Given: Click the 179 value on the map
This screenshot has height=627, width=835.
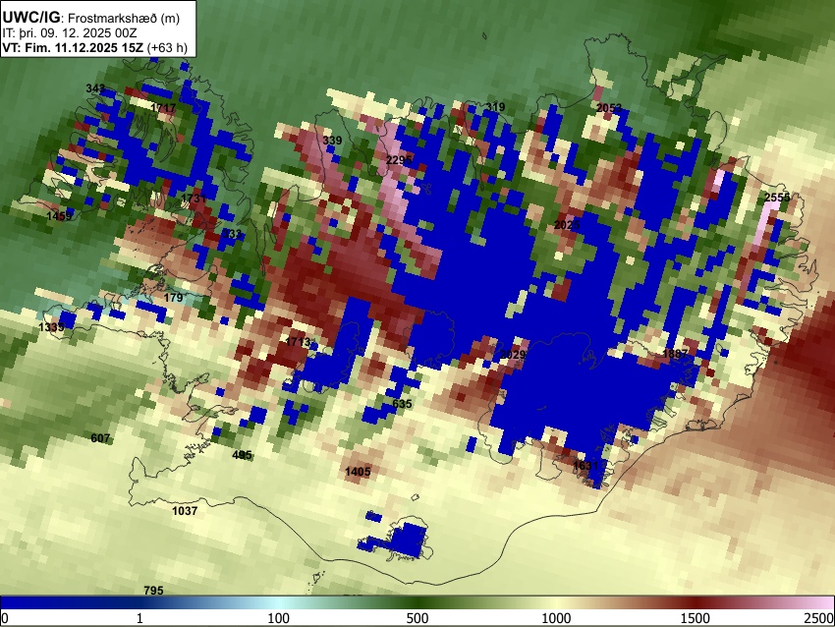Looking at the screenshot, I should pos(173,298).
